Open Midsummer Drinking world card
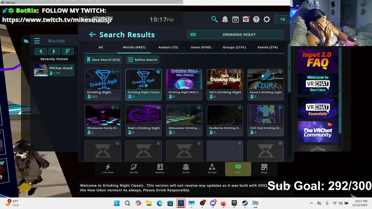The height and width of the screenshot is (209, 372). (x=184, y=120)
